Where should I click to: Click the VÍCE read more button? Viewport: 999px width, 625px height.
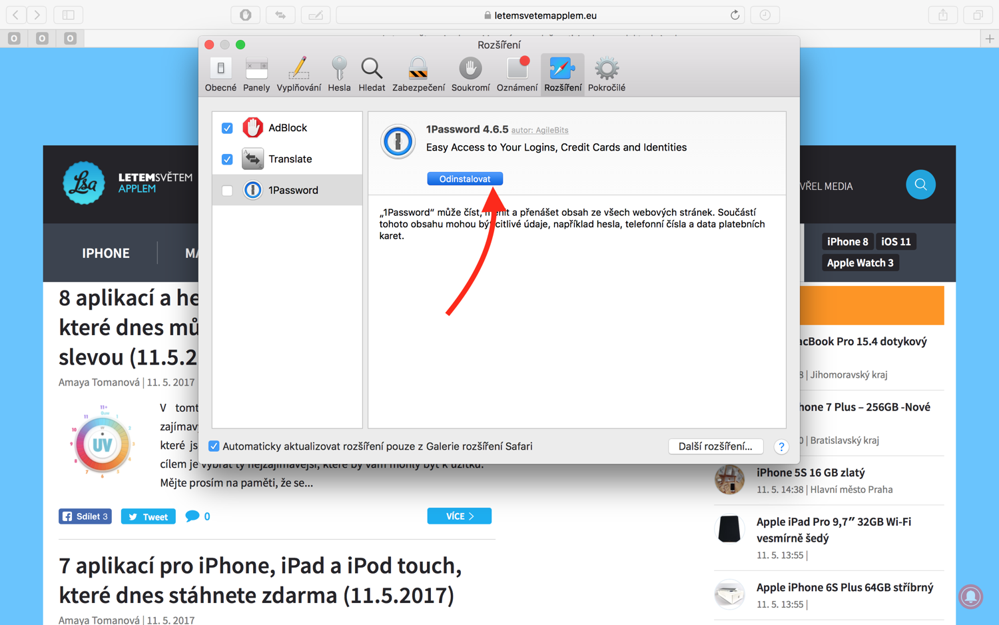[460, 516]
